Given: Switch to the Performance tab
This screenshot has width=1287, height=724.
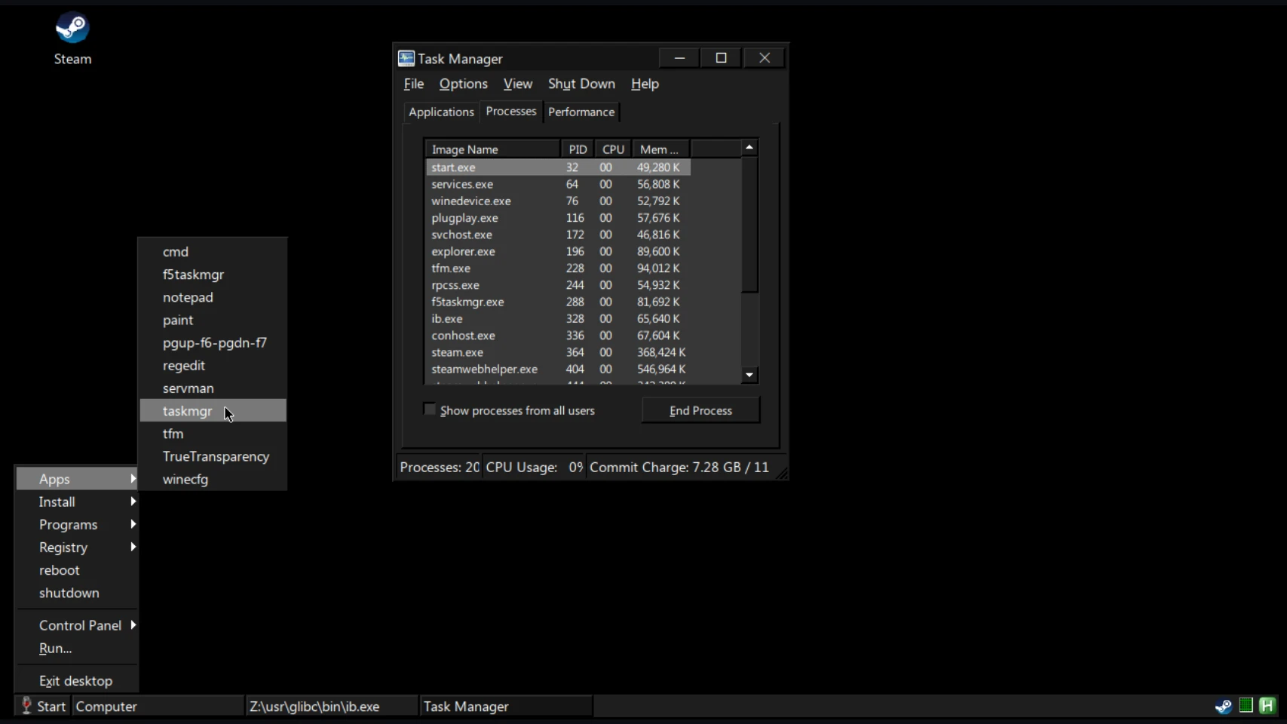Looking at the screenshot, I should coord(581,112).
